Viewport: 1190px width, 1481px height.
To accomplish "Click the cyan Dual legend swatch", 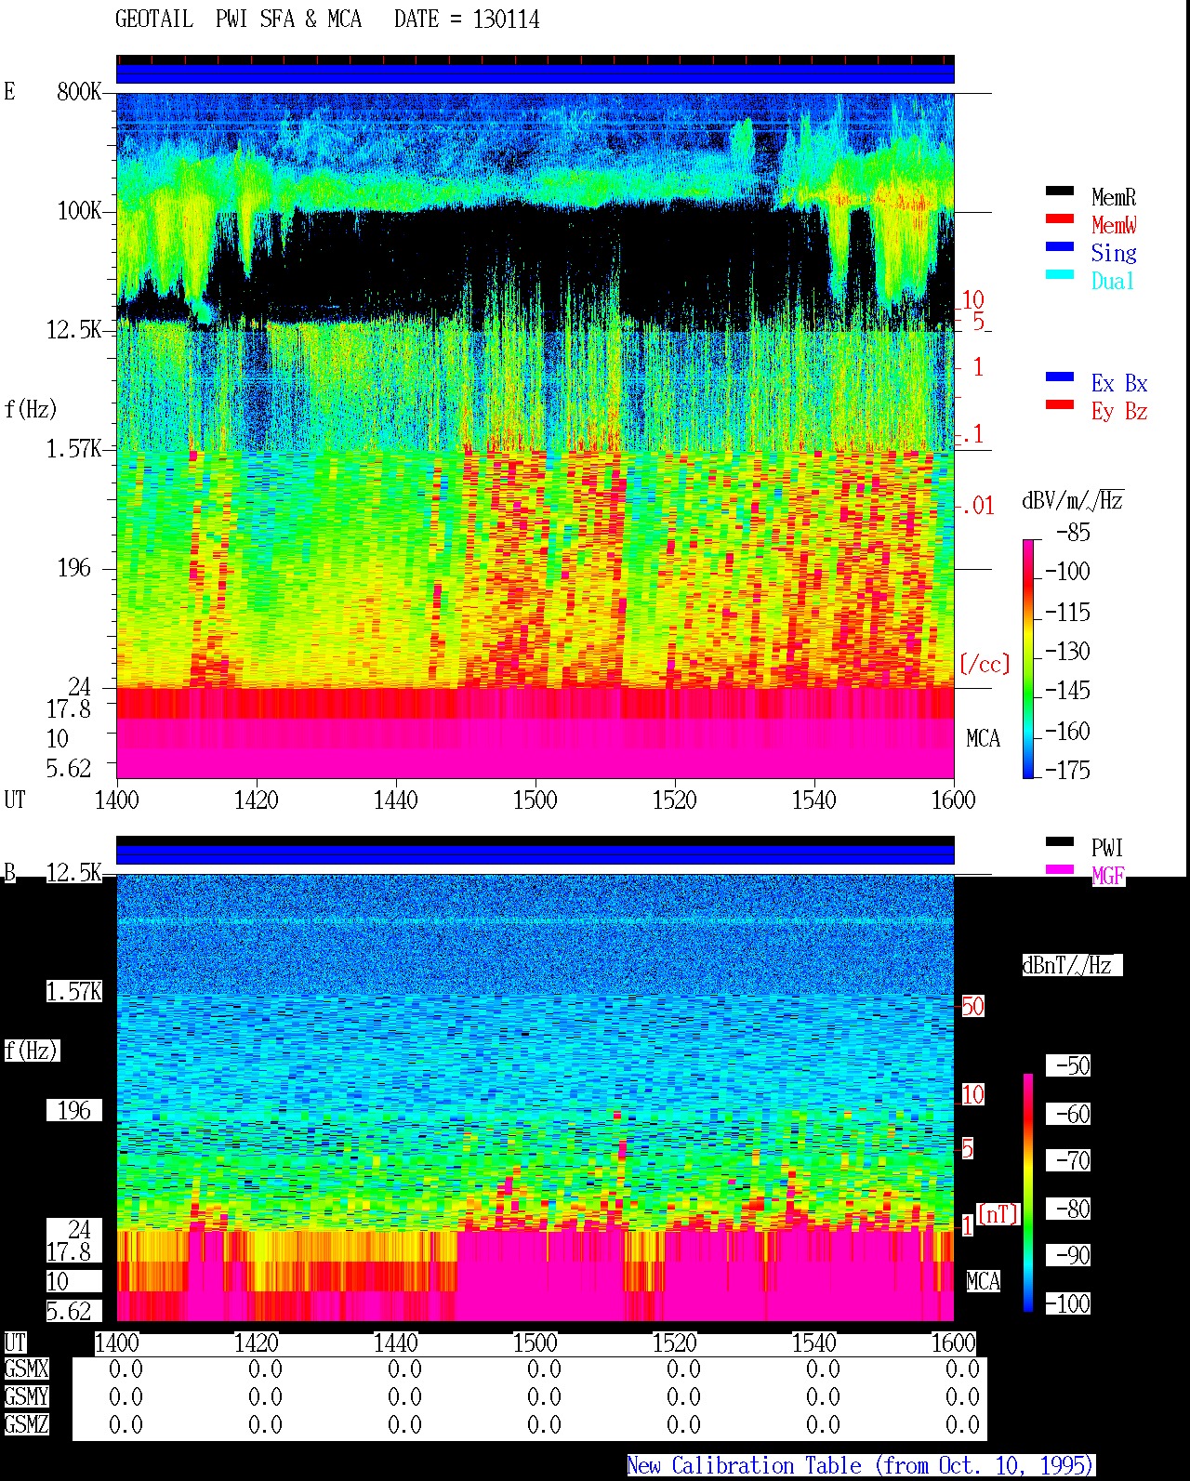I will [x=1060, y=274].
